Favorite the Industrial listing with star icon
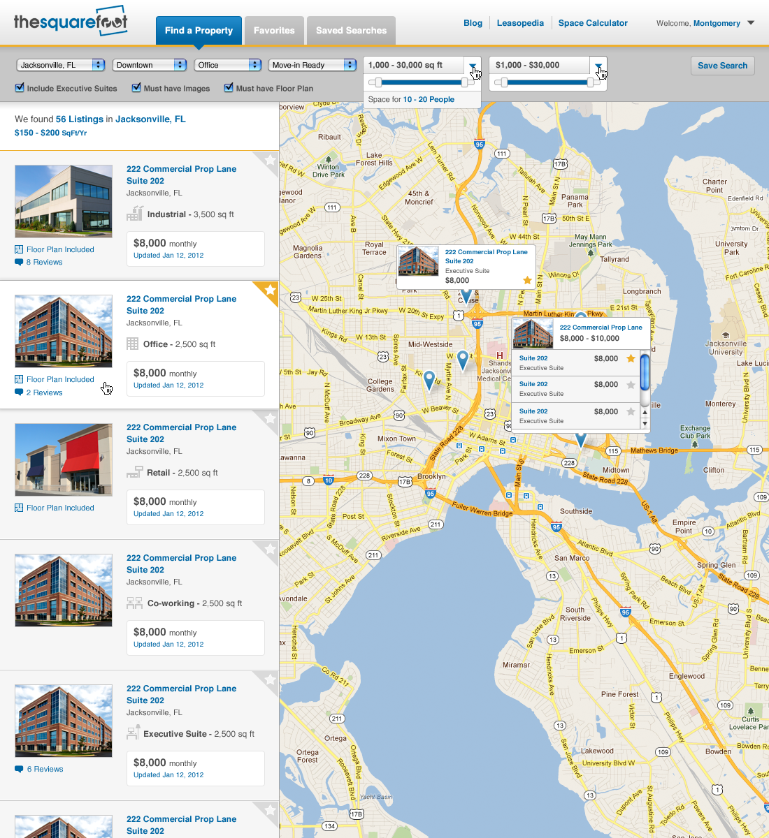 (x=270, y=160)
